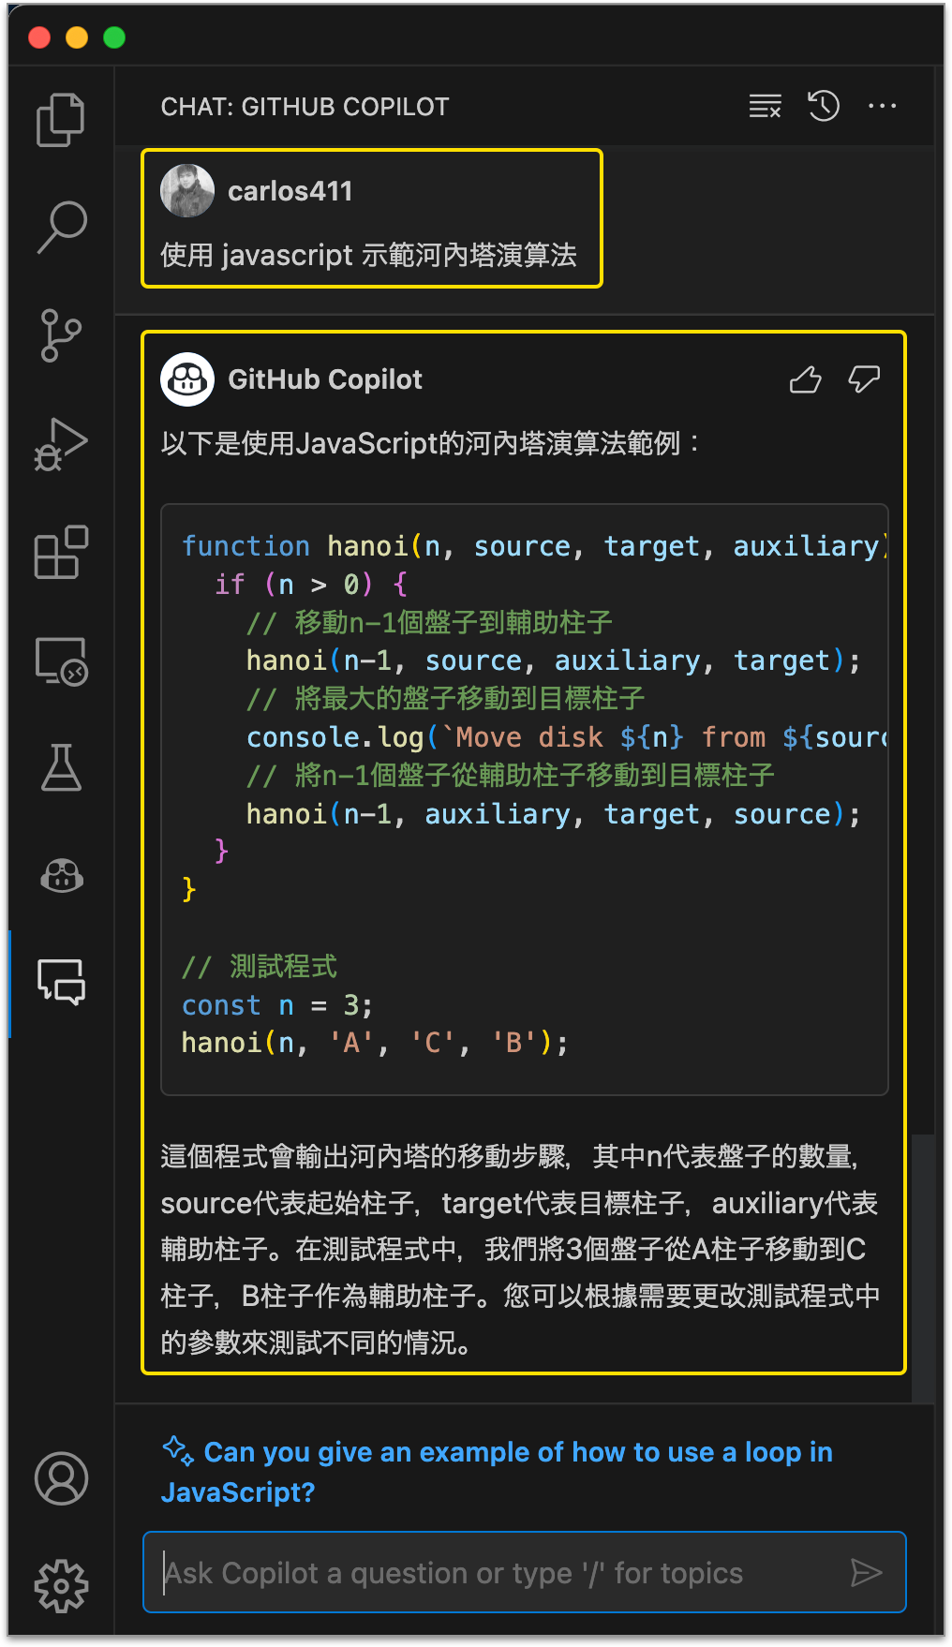
Task: Open the Extensions view
Action: click(x=61, y=553)
